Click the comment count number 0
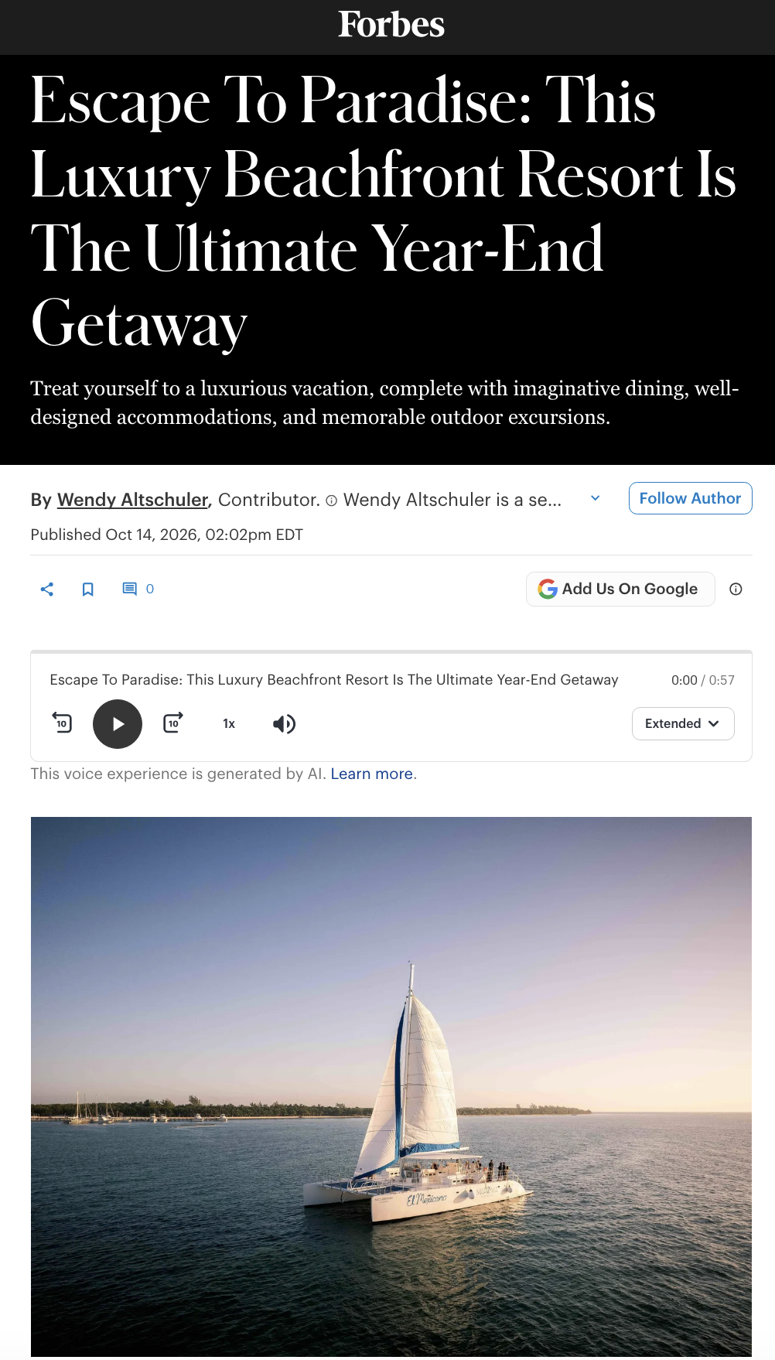 (150, 589)
